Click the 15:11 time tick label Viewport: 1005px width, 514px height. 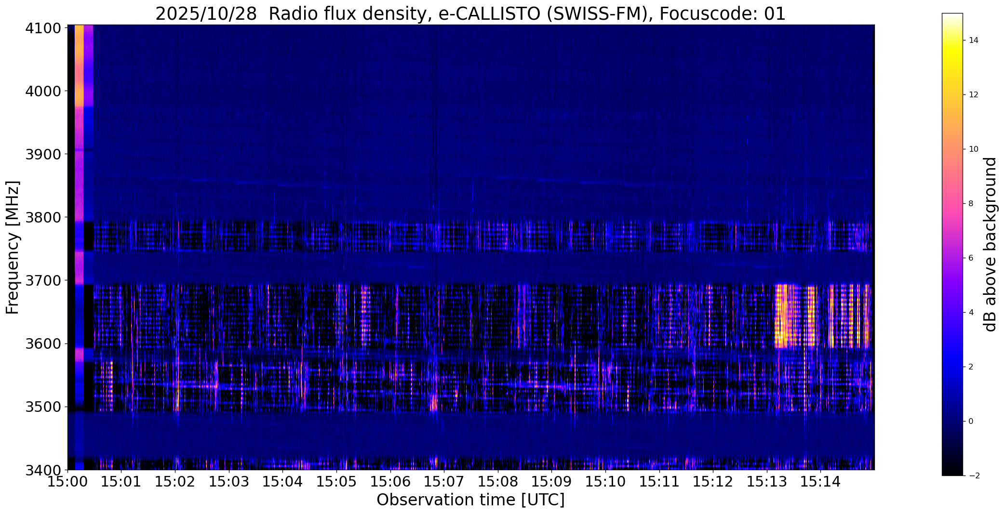[660, 481]
